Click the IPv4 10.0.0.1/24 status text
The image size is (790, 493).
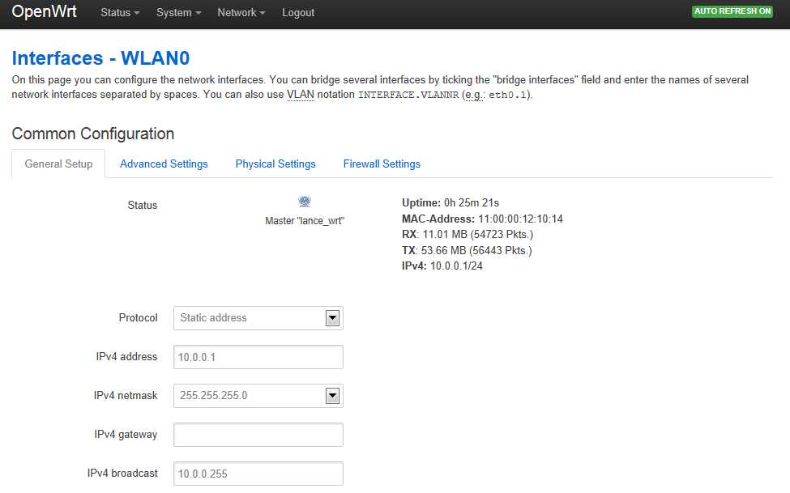(x=442, y=266)
